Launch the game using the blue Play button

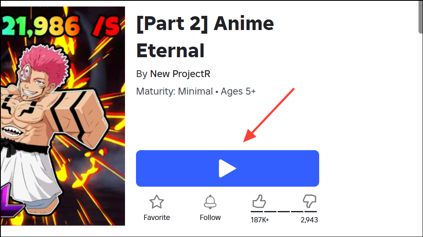click(x=228, y=168)
